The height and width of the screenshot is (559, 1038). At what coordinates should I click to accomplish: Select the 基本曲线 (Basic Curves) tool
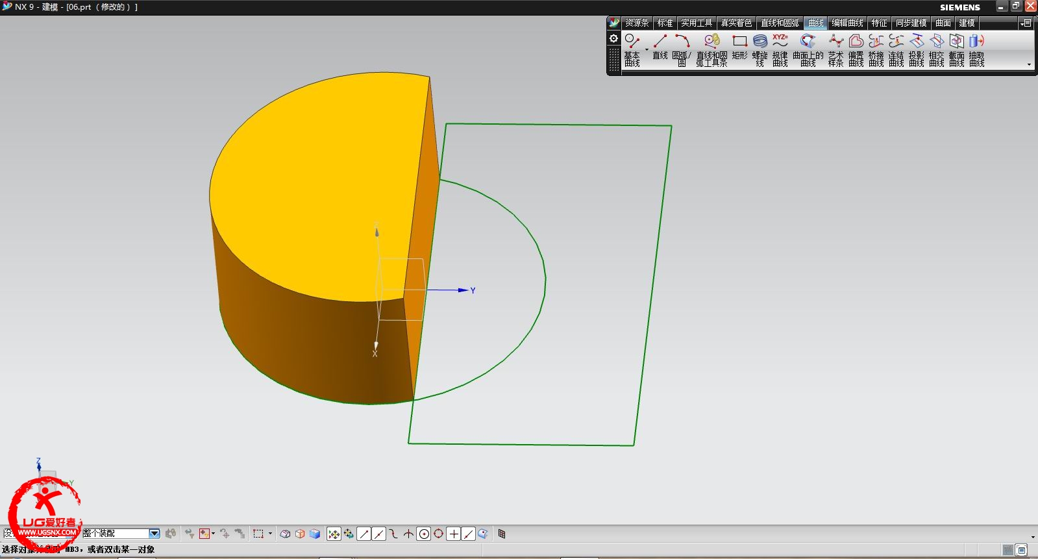[x=632, y=50]
